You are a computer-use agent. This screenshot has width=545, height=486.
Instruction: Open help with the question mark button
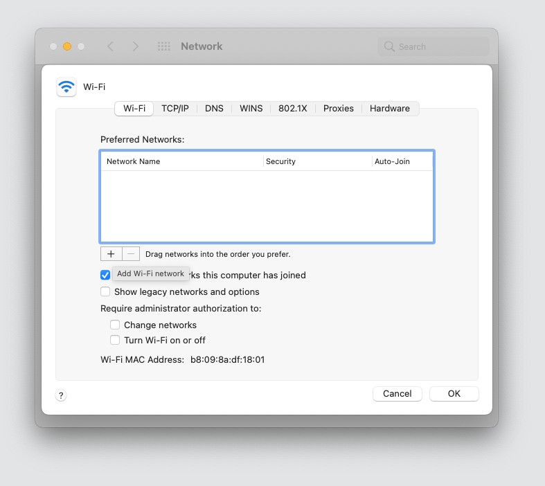click(x=61, y=395)
